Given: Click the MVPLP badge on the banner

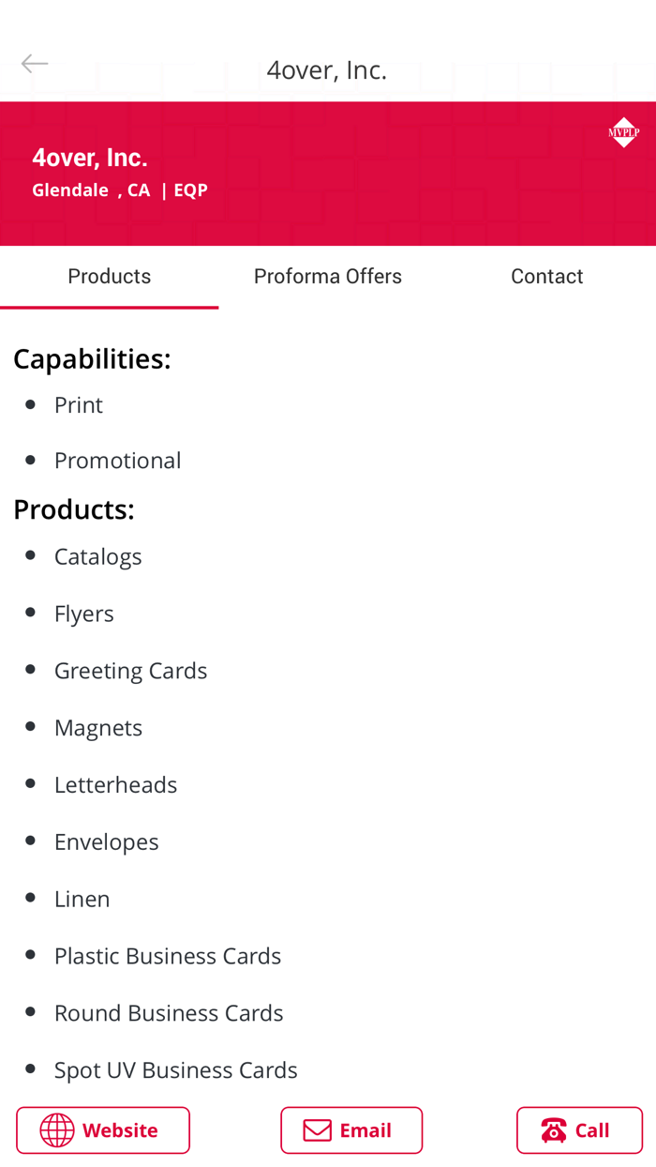Looking at the screenshot, I should coord(624,131).
